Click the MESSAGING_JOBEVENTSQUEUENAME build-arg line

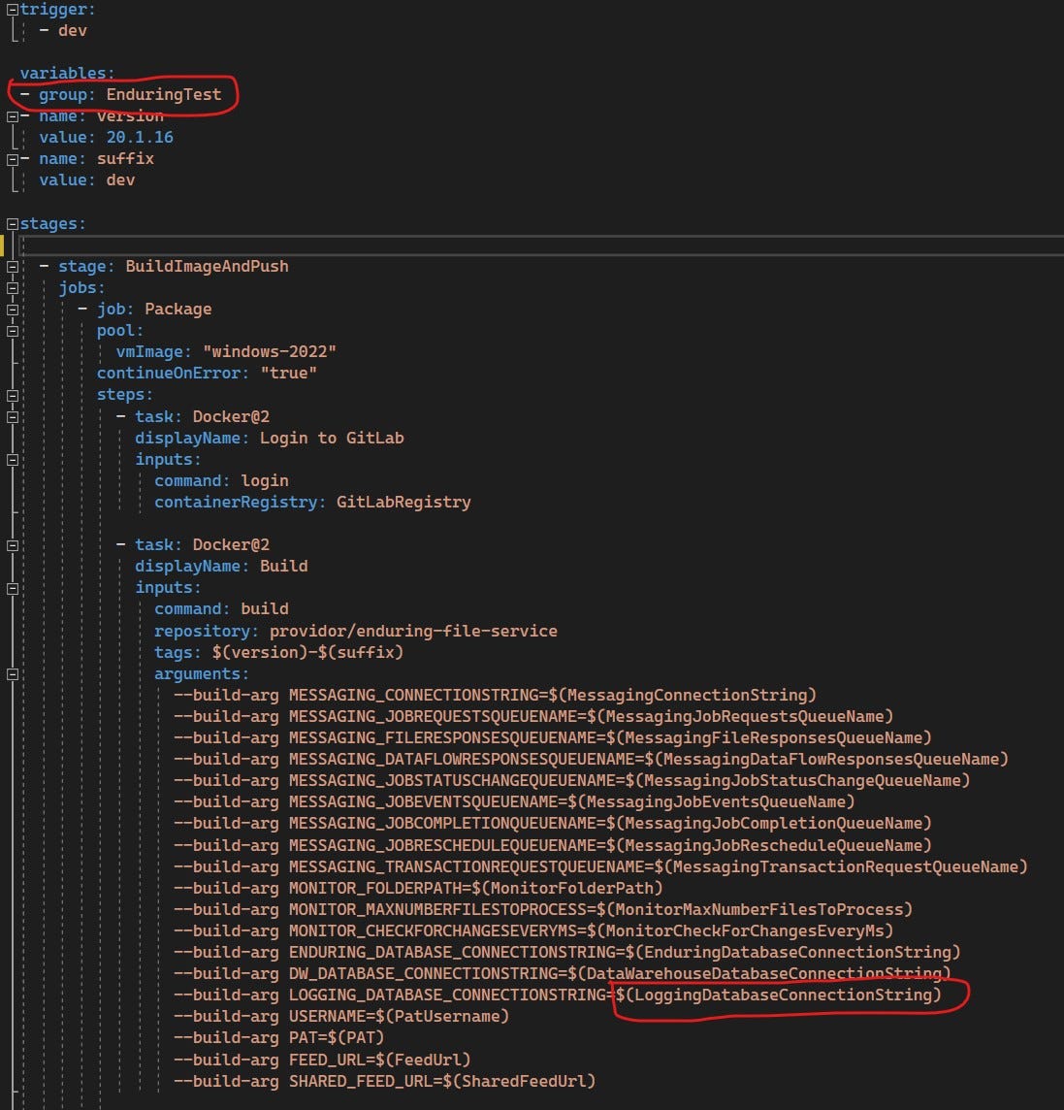514,802
